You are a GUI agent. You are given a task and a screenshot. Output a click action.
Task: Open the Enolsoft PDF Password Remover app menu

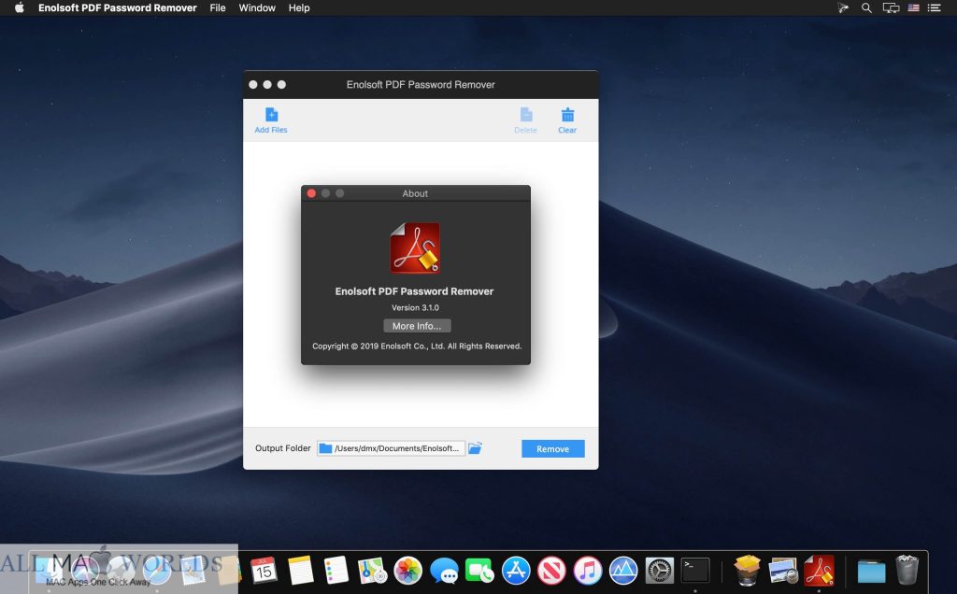click(x=117, y=7)
